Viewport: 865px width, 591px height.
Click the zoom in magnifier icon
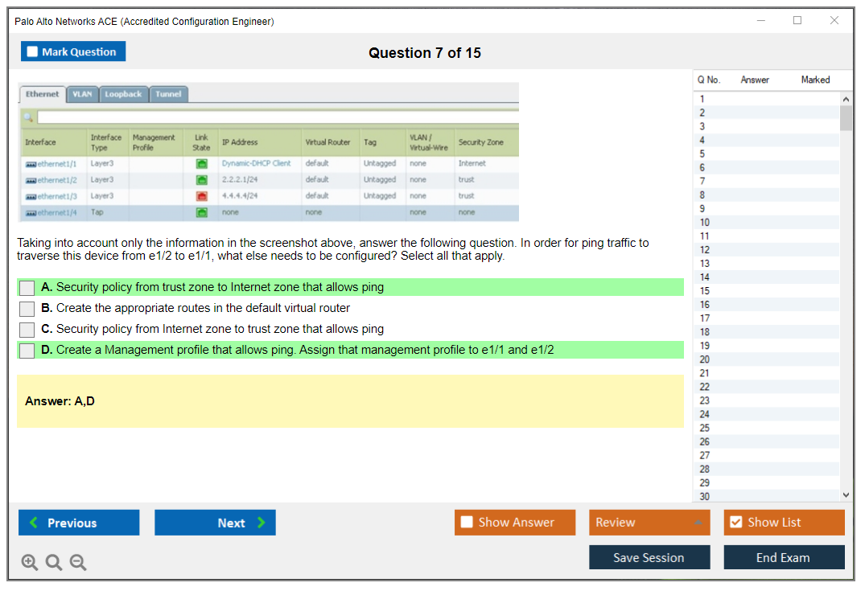(x=30, y=563)
